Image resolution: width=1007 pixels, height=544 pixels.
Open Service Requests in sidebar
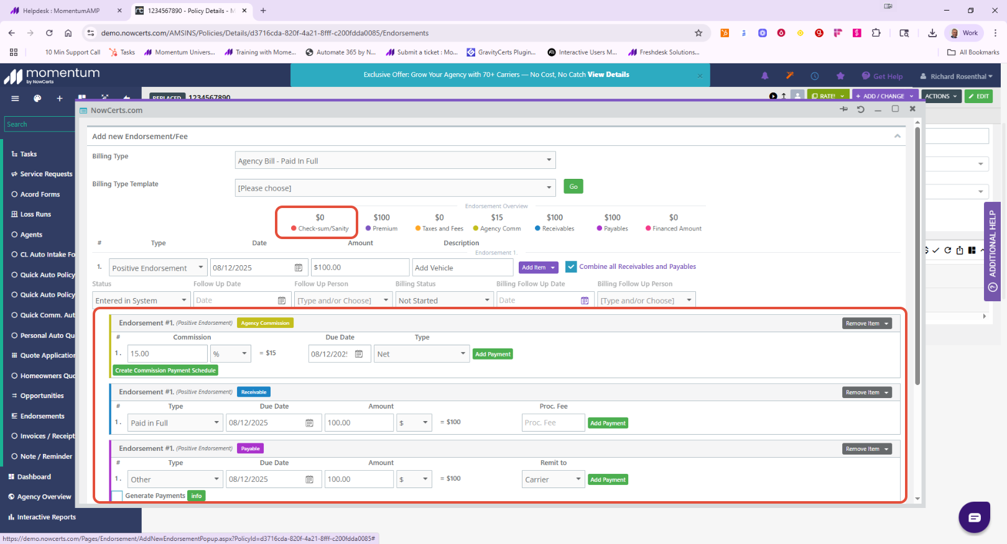pos(46,174)
